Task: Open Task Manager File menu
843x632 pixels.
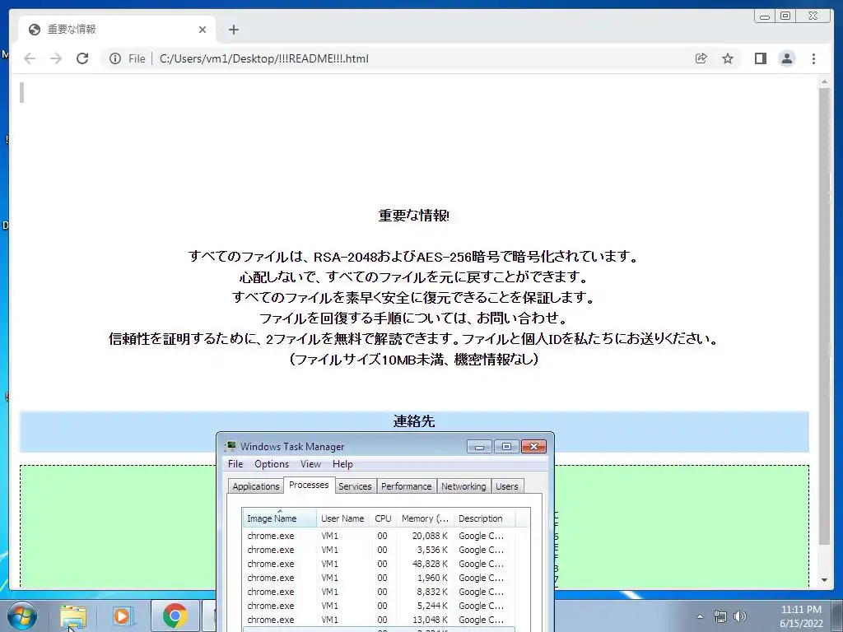Action: point(235,464)
